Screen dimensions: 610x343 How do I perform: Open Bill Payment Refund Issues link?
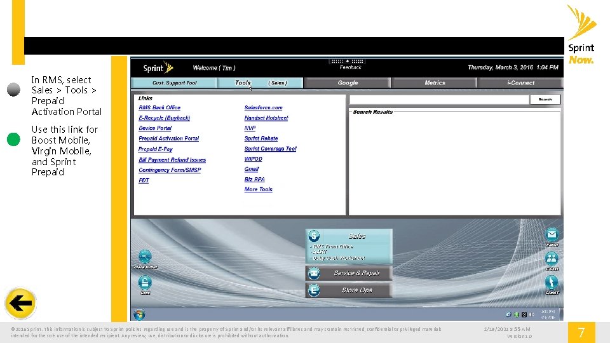pyautogui.click(x=172, y=160)
